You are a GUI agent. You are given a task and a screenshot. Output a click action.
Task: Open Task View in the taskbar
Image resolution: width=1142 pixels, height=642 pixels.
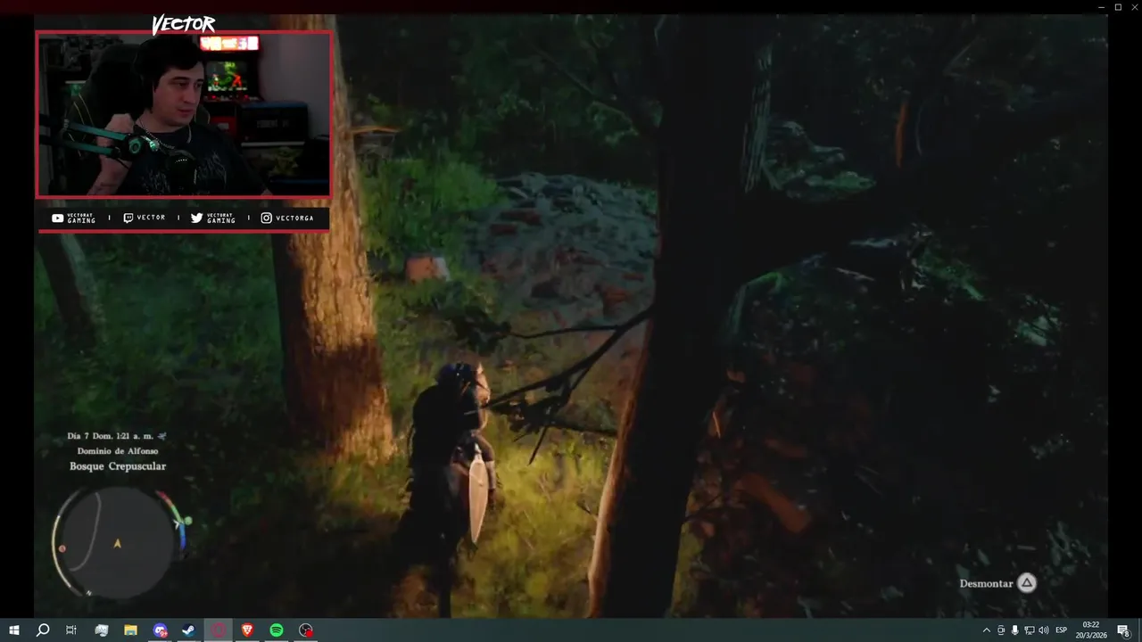tap(71, 630)
